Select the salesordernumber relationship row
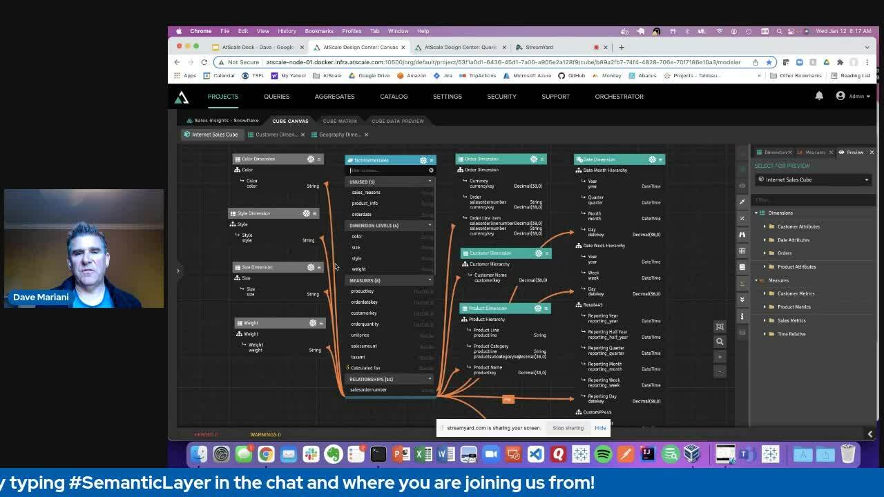 point(391,390)
